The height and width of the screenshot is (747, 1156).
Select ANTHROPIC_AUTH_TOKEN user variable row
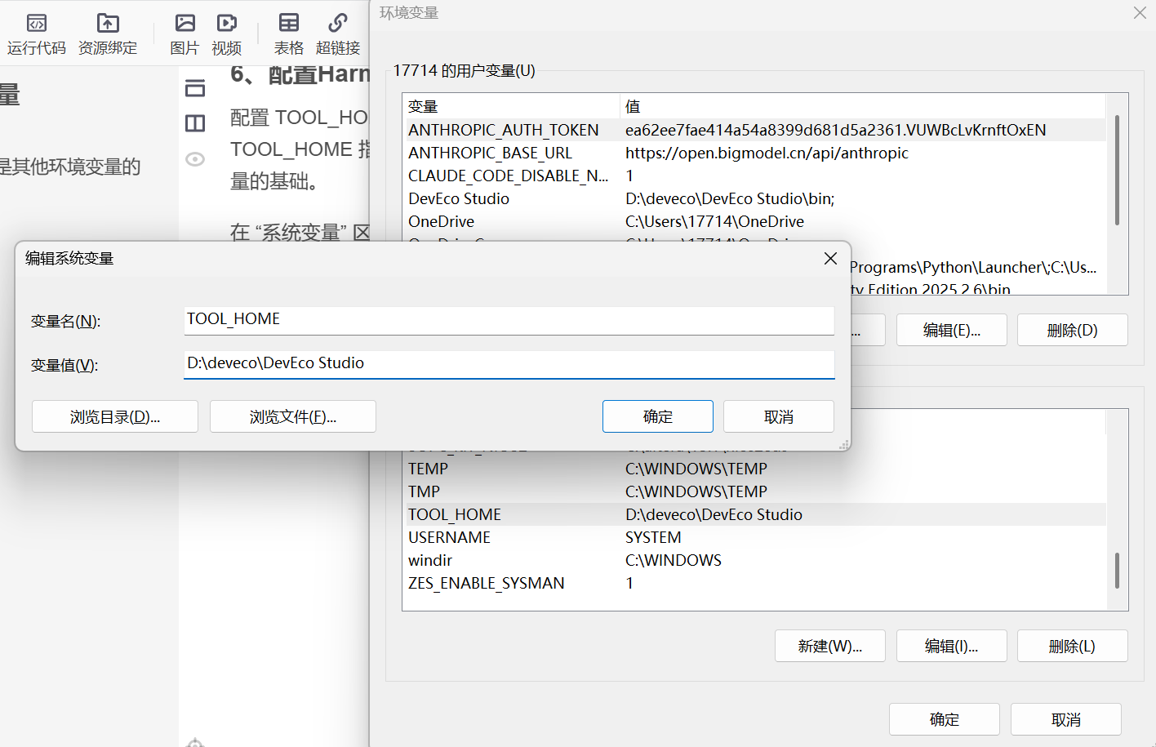click(755, 130)
